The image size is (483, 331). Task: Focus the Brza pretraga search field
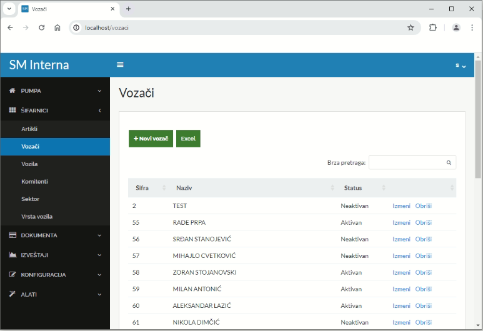tap(406, 162)
